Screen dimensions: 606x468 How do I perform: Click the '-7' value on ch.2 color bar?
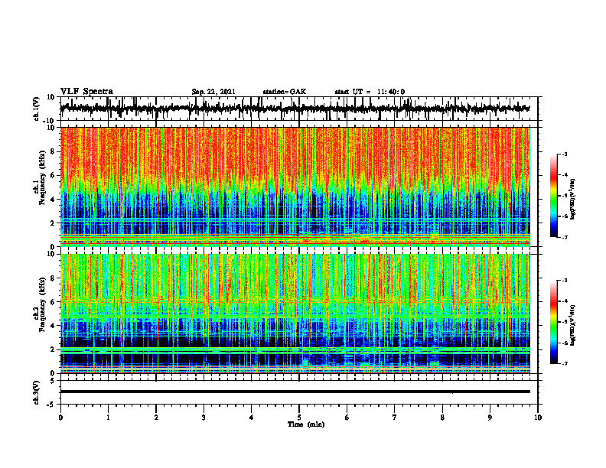(564, 363)
